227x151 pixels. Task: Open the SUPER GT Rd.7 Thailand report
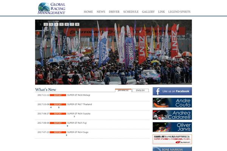pos(79,104)
